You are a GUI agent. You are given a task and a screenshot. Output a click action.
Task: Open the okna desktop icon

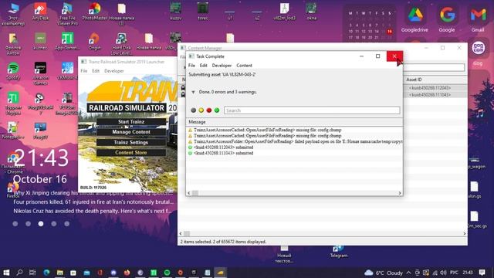click(x=311, y=12)
